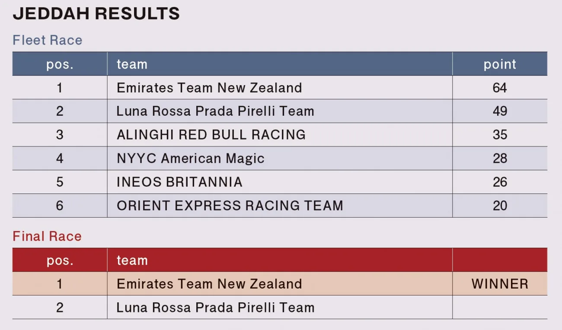Viewport: 562px width, 330px height.
Task: Select Luna Rossa Prada Pirelli Team fleet row
Action: (280, 111)
